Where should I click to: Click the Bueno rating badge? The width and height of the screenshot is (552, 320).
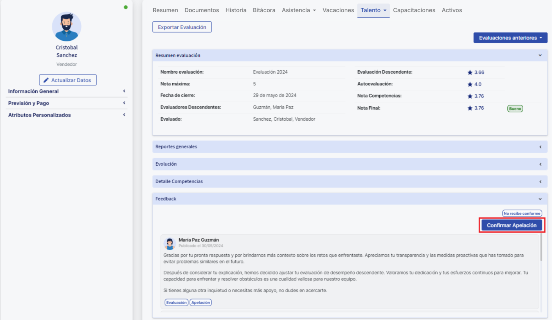[x=515, y=109]
